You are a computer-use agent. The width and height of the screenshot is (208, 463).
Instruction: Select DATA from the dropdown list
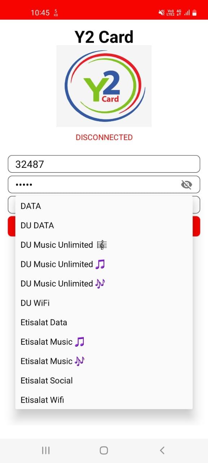(x=104, y=206)
